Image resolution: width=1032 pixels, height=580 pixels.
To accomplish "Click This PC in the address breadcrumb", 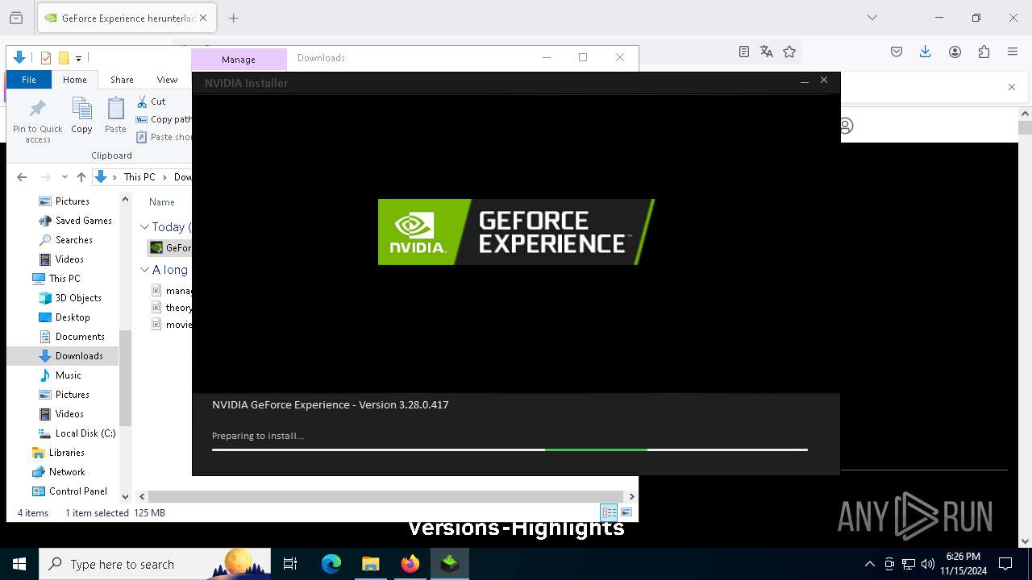I will [x=139, y=177].
